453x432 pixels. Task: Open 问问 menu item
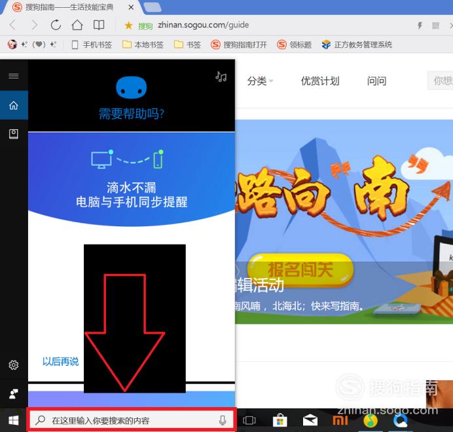(376, 81)
